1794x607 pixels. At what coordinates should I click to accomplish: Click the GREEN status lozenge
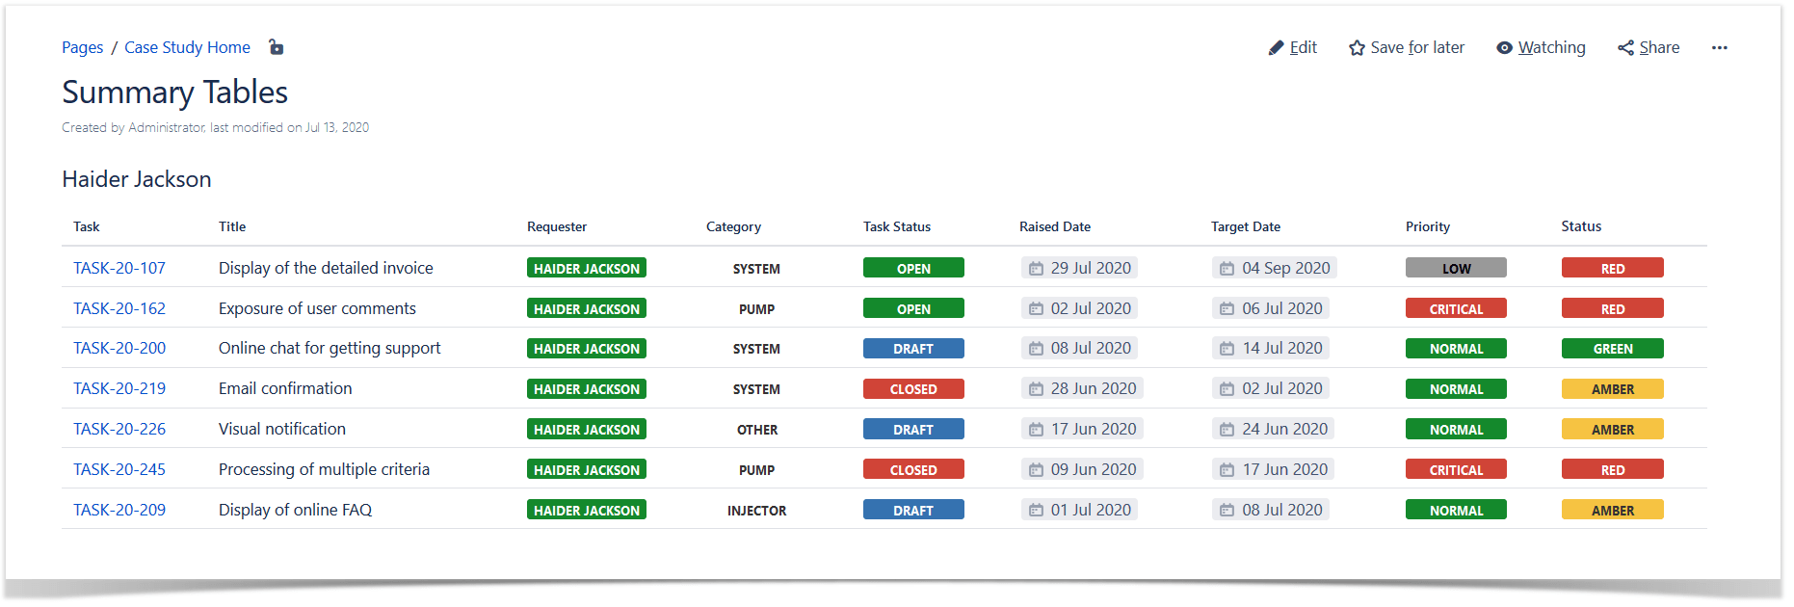click(x=1612, y=348)
